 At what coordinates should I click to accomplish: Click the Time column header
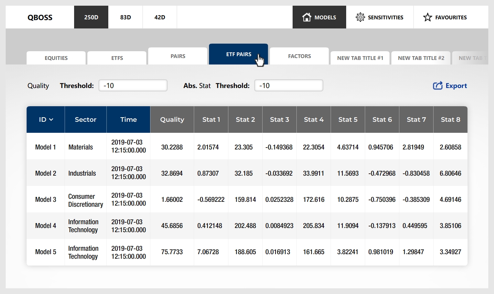(128, 119)
